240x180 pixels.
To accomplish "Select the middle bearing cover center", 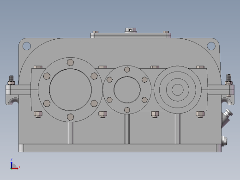I will click(127, 90).
